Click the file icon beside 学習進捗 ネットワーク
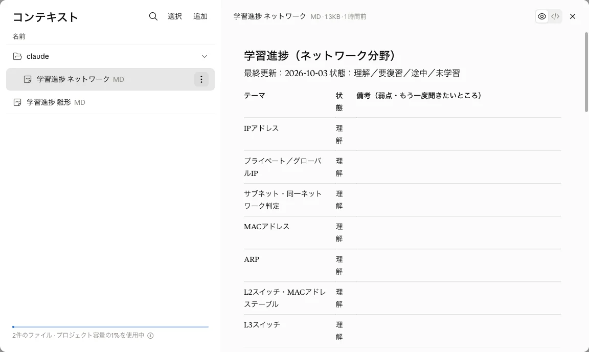This screenshot has width=589, height=352. click(28, 79)
